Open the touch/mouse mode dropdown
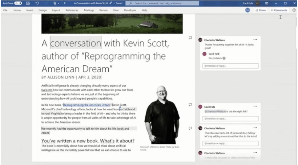298x165 pixels. click(x=55, y=3)
